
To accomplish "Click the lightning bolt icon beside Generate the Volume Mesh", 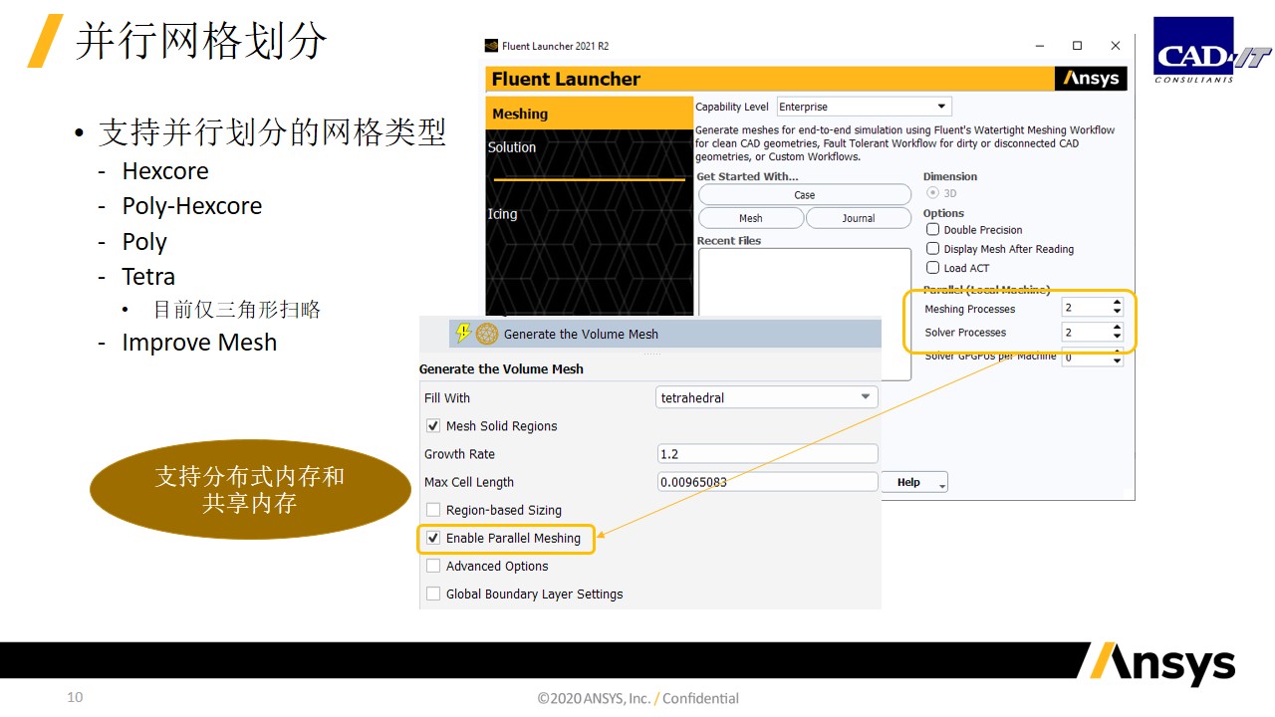I will 462,334.
